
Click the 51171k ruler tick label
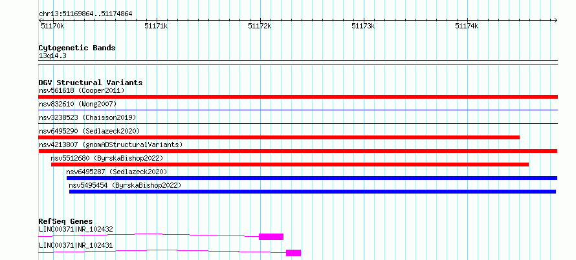point(156,26)
